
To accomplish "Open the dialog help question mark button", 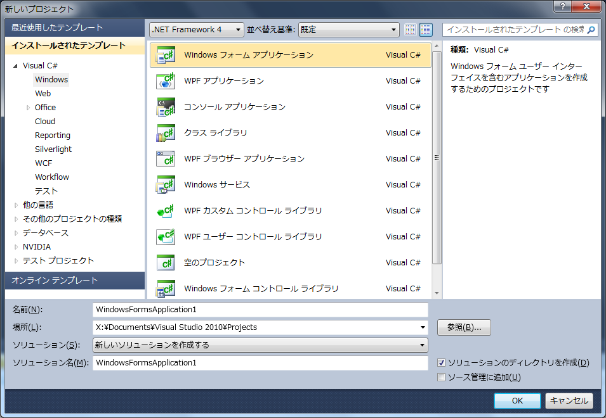I will 563,6.
